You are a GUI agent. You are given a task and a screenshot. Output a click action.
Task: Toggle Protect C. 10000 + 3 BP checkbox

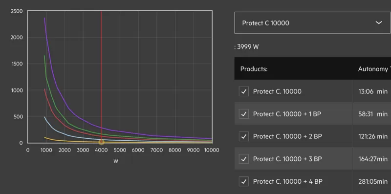[243, 159]
